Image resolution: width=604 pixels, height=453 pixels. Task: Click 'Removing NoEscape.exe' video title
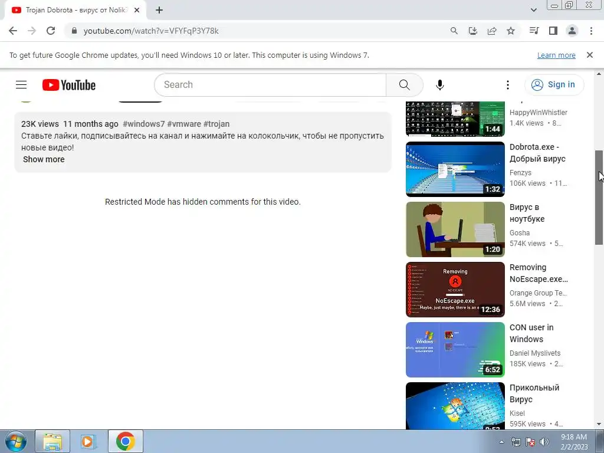pyautogui.click(x=539, y=273)
